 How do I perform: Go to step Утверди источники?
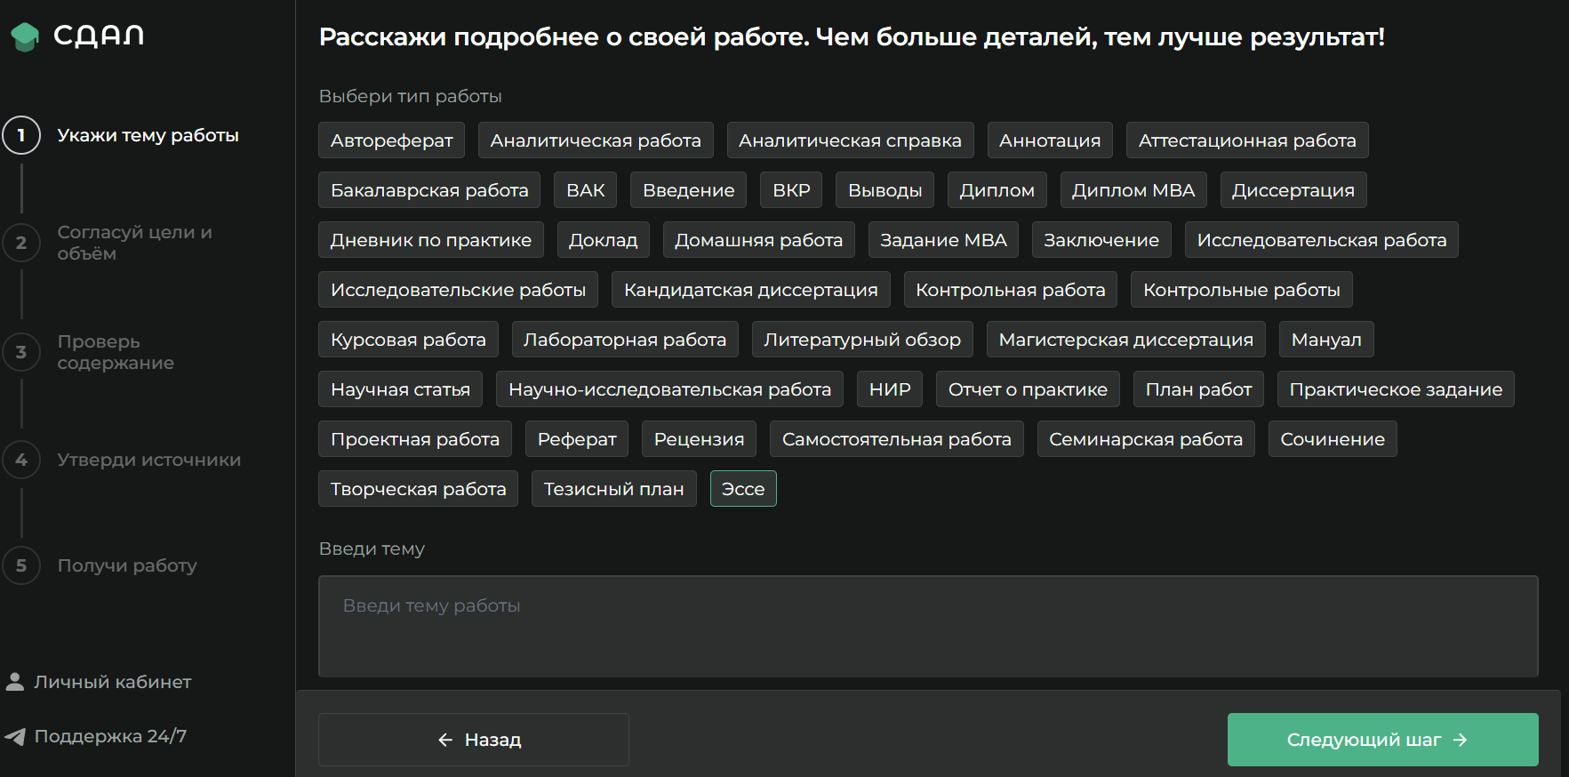point(148,460)
